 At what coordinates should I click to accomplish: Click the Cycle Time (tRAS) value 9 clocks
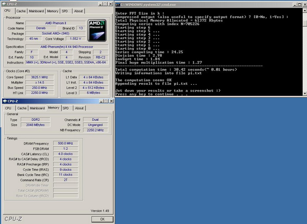tap(66, 170)
